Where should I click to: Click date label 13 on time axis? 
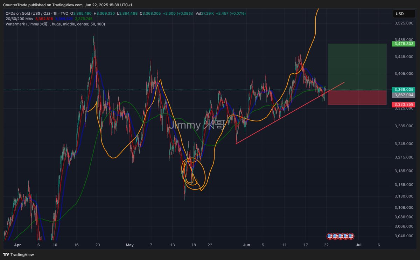(172, 245)
